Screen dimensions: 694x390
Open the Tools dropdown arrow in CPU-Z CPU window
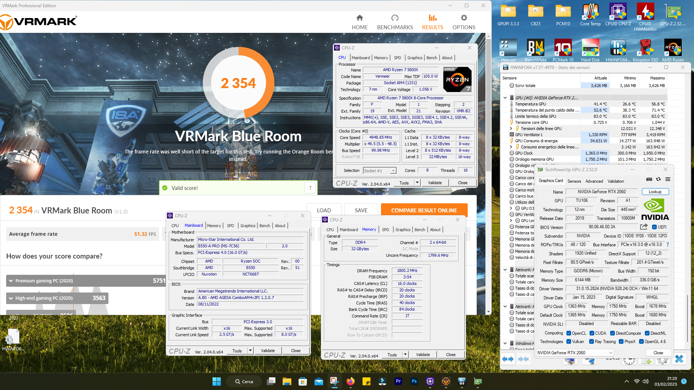[x=417, y=183]
